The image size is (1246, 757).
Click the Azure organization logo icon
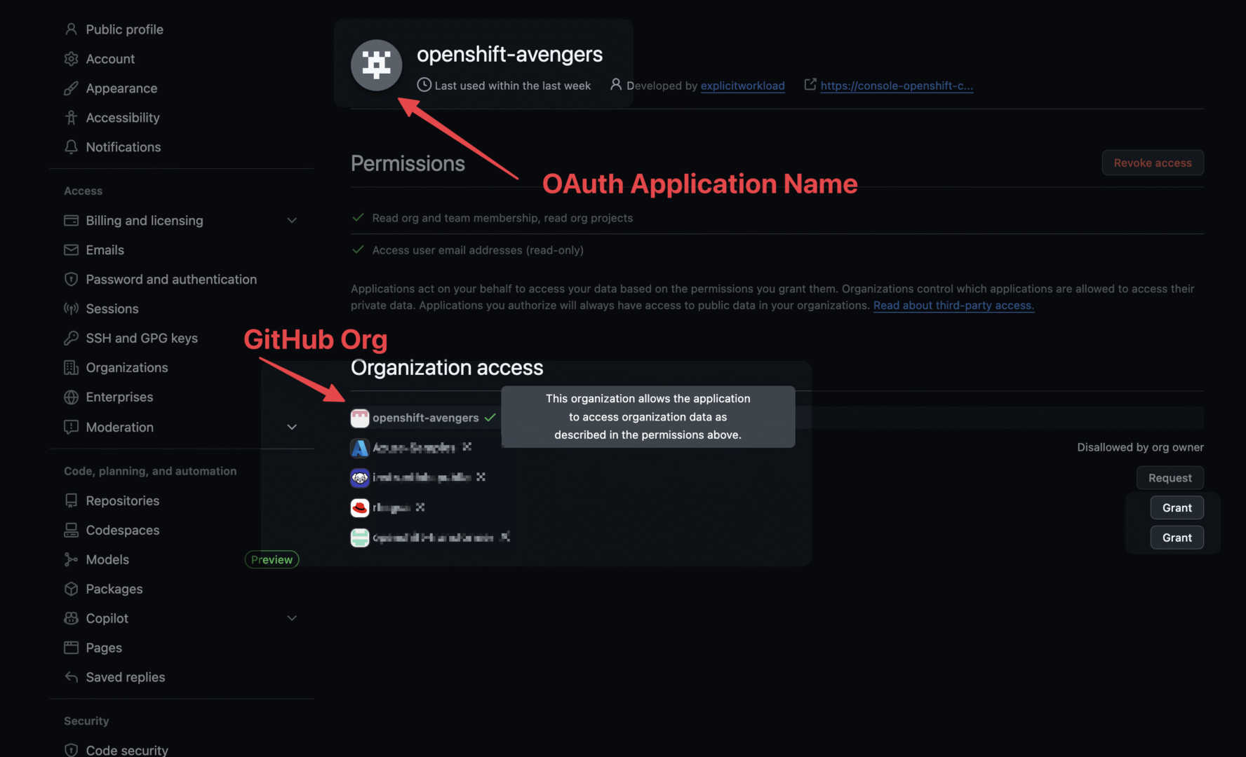360,448
